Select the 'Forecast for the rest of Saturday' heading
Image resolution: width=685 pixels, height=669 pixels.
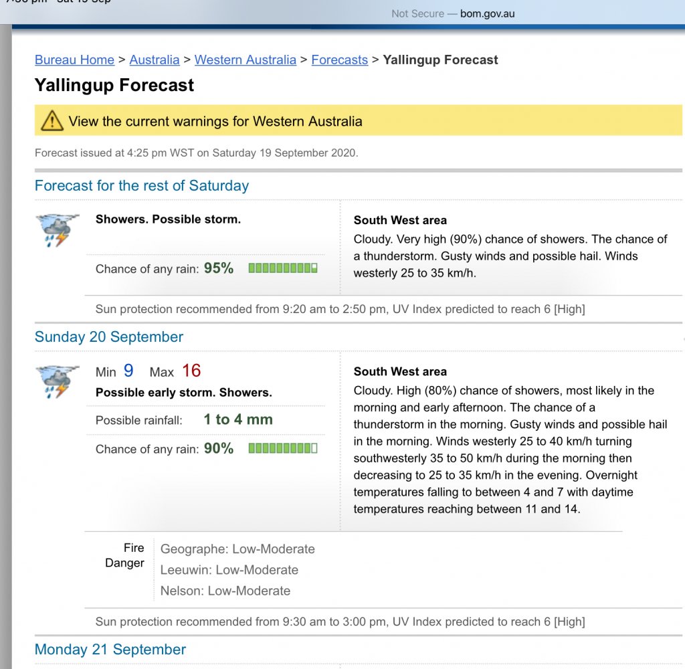142,185
